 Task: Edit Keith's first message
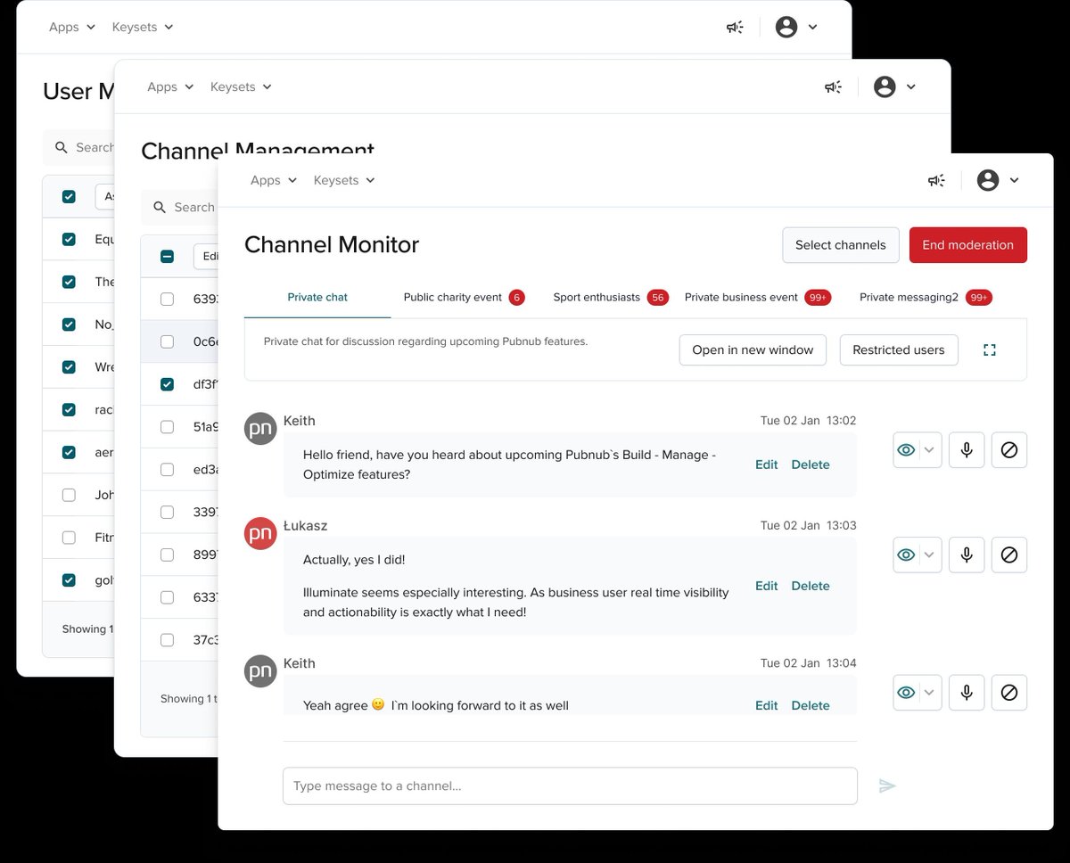pos(766,464)
